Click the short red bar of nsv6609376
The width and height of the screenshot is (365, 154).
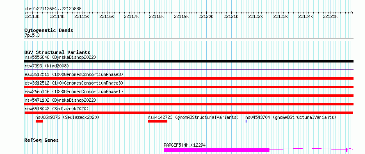[x=39, y=121]
